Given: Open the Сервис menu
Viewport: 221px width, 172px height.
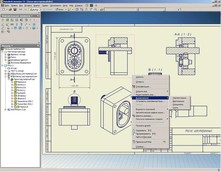Looking at the screenshot, I should point(45,6).
